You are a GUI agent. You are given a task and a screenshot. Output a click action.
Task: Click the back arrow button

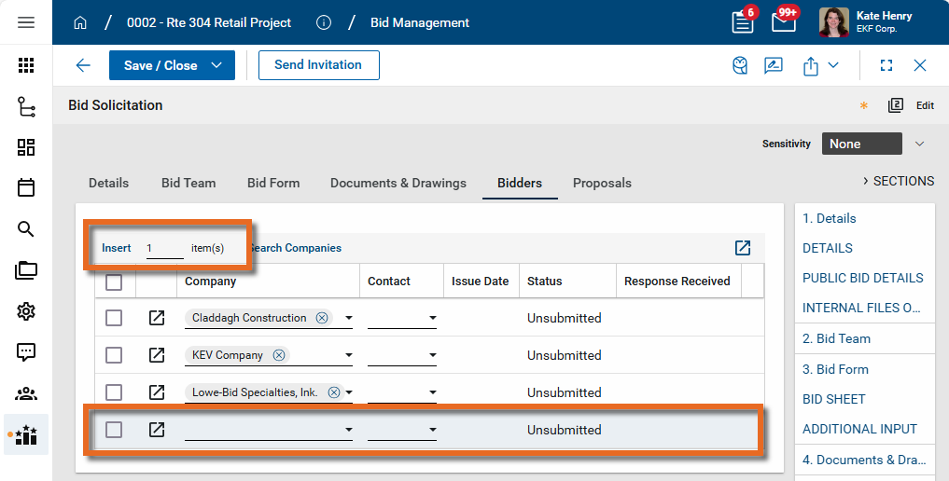(83, 65)
